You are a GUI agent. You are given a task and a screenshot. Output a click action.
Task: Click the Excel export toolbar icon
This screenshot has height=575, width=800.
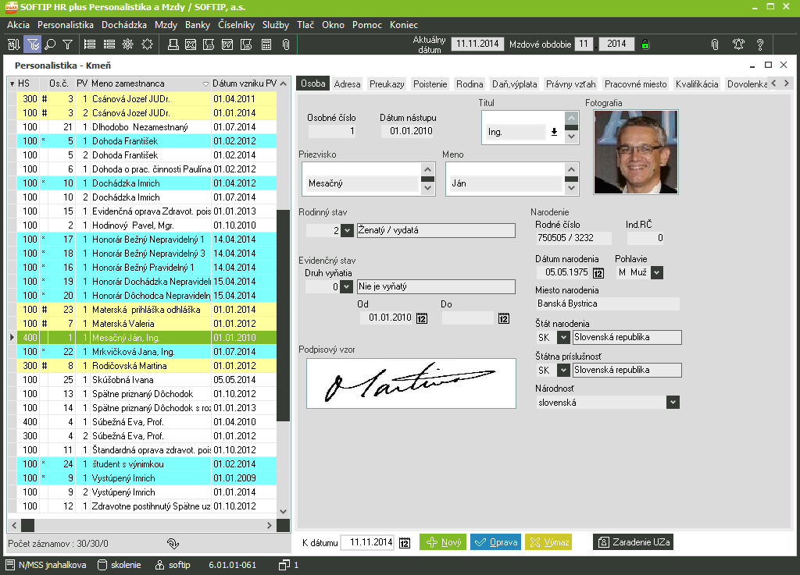(191, 44)
